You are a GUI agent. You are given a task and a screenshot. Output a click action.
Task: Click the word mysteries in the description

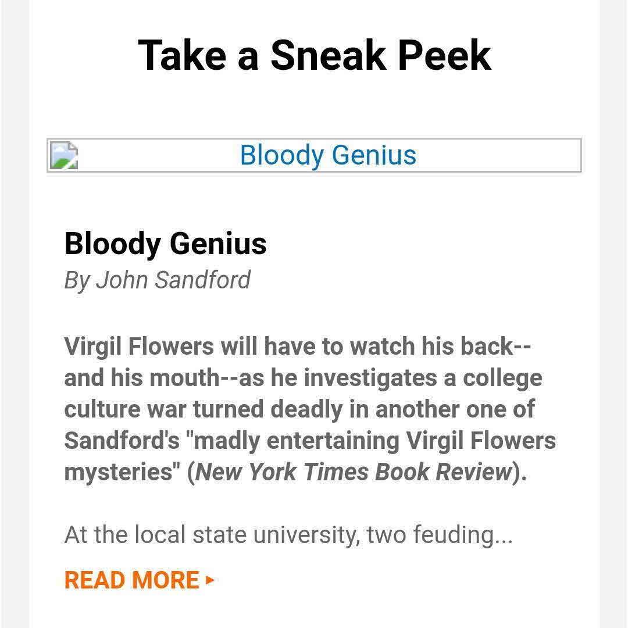click(121, 472)
